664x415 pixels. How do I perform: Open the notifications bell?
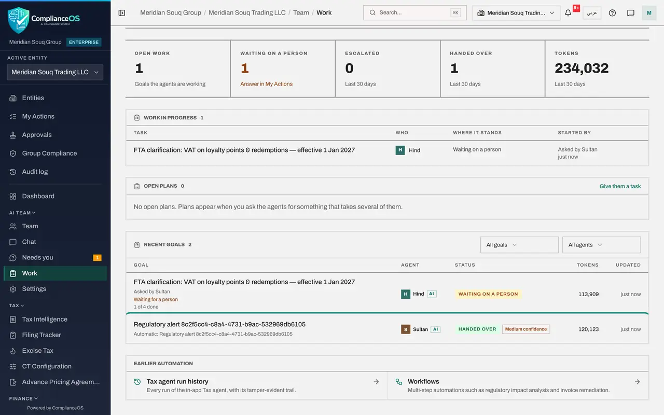(568, 13)
